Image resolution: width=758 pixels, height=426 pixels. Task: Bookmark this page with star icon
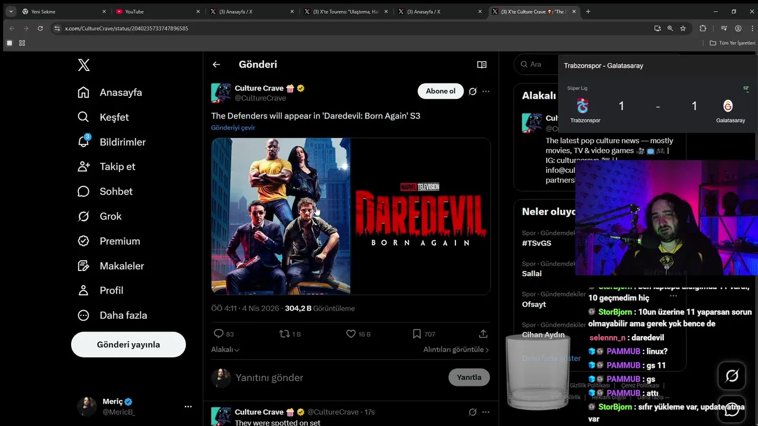point(683,28)
